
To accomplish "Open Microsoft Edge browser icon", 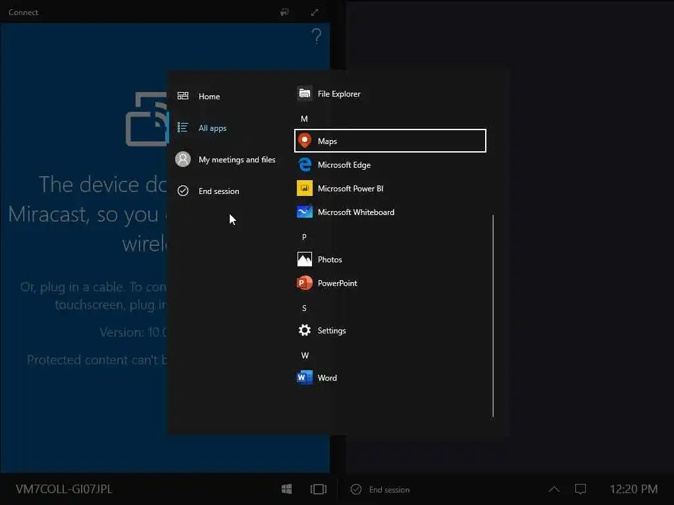I will coord(305,164).
